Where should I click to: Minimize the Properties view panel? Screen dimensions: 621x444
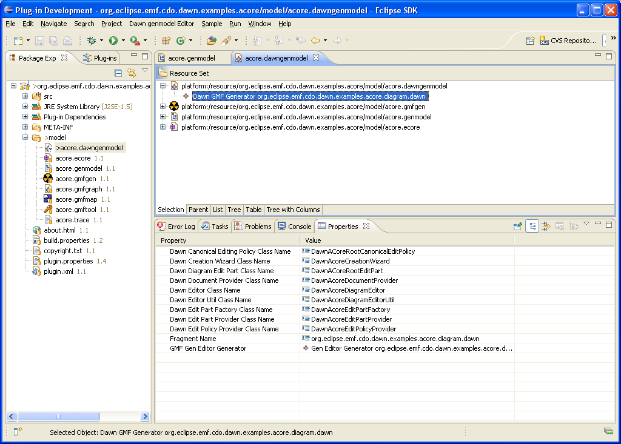(x=598, y=224)
